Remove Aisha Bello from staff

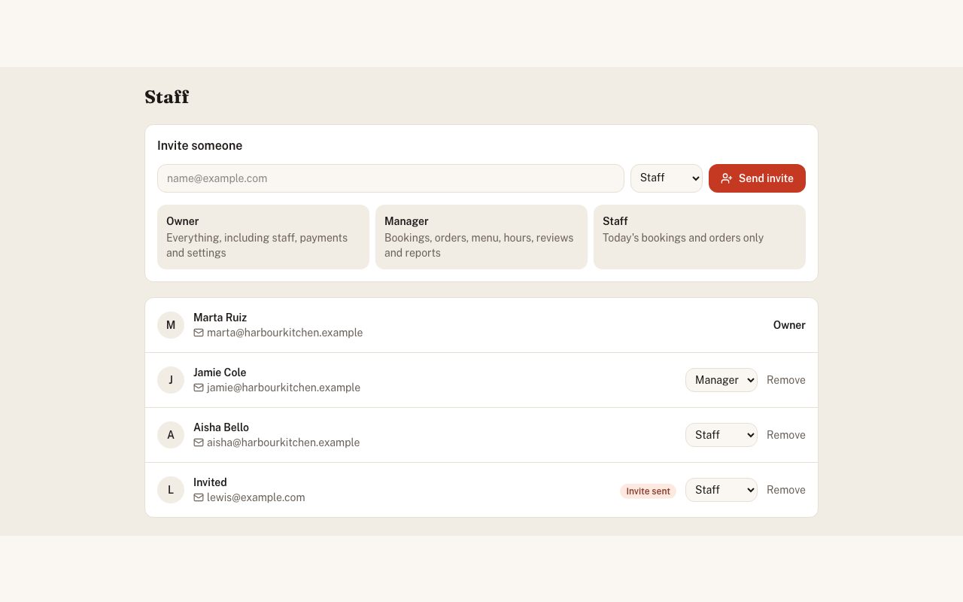pos(786,435)
